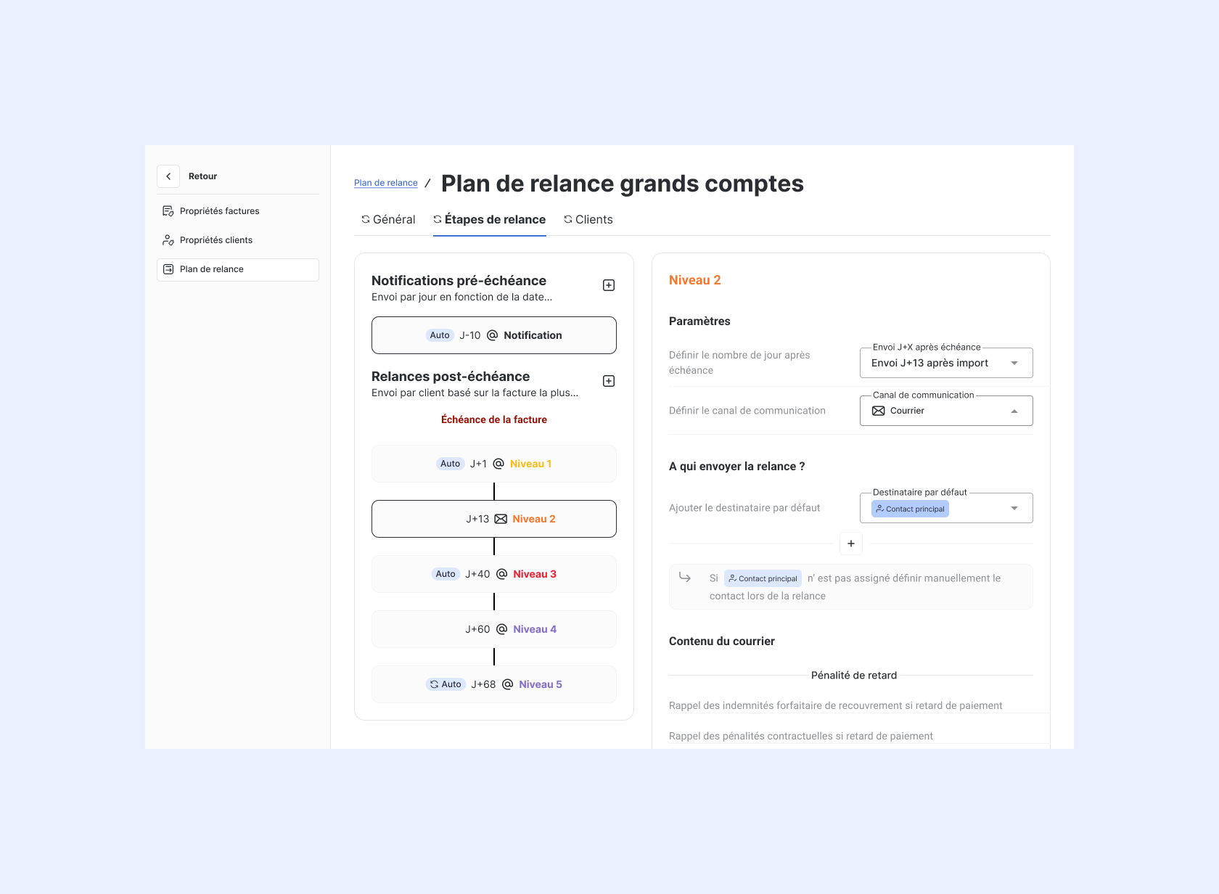This screenshot has height=894, width=1219.
Task: Select the J+13 Niveau 2 step
Action: (x=494, y=519)
